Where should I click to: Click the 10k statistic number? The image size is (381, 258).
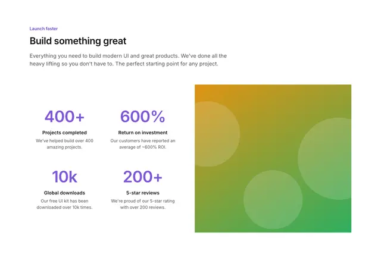click(64, 177)
